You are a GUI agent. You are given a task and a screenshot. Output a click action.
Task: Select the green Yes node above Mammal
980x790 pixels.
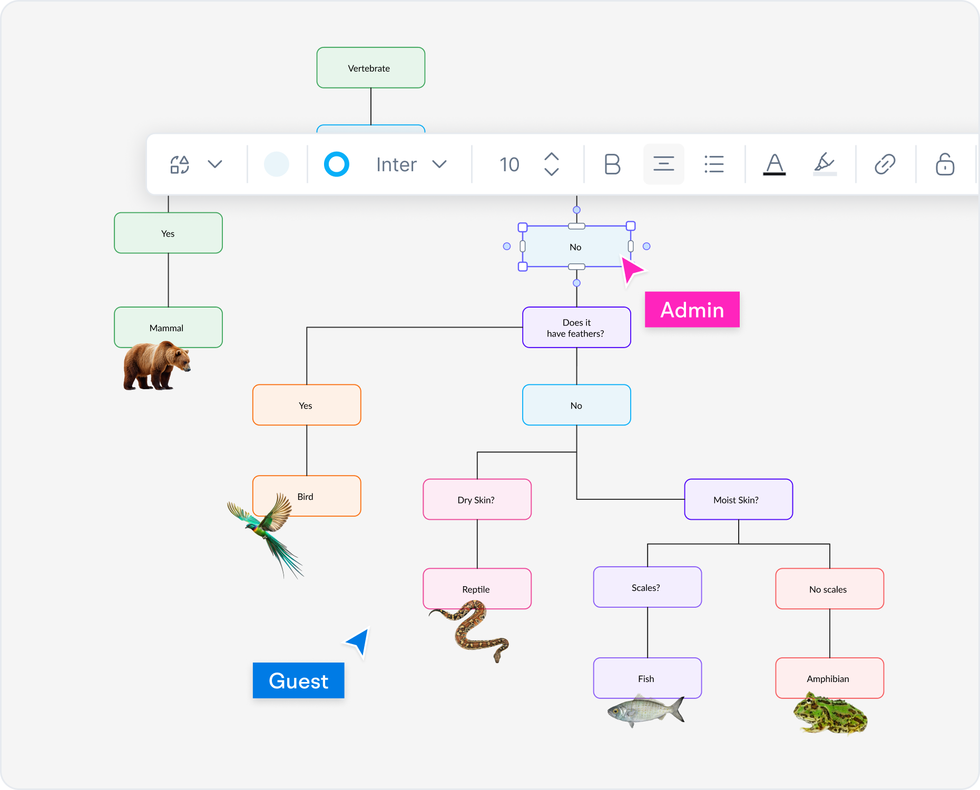169,233
